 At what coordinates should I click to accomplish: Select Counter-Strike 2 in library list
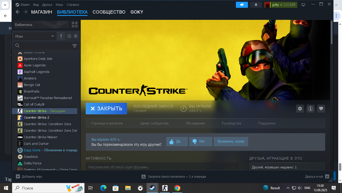point(36,118)
